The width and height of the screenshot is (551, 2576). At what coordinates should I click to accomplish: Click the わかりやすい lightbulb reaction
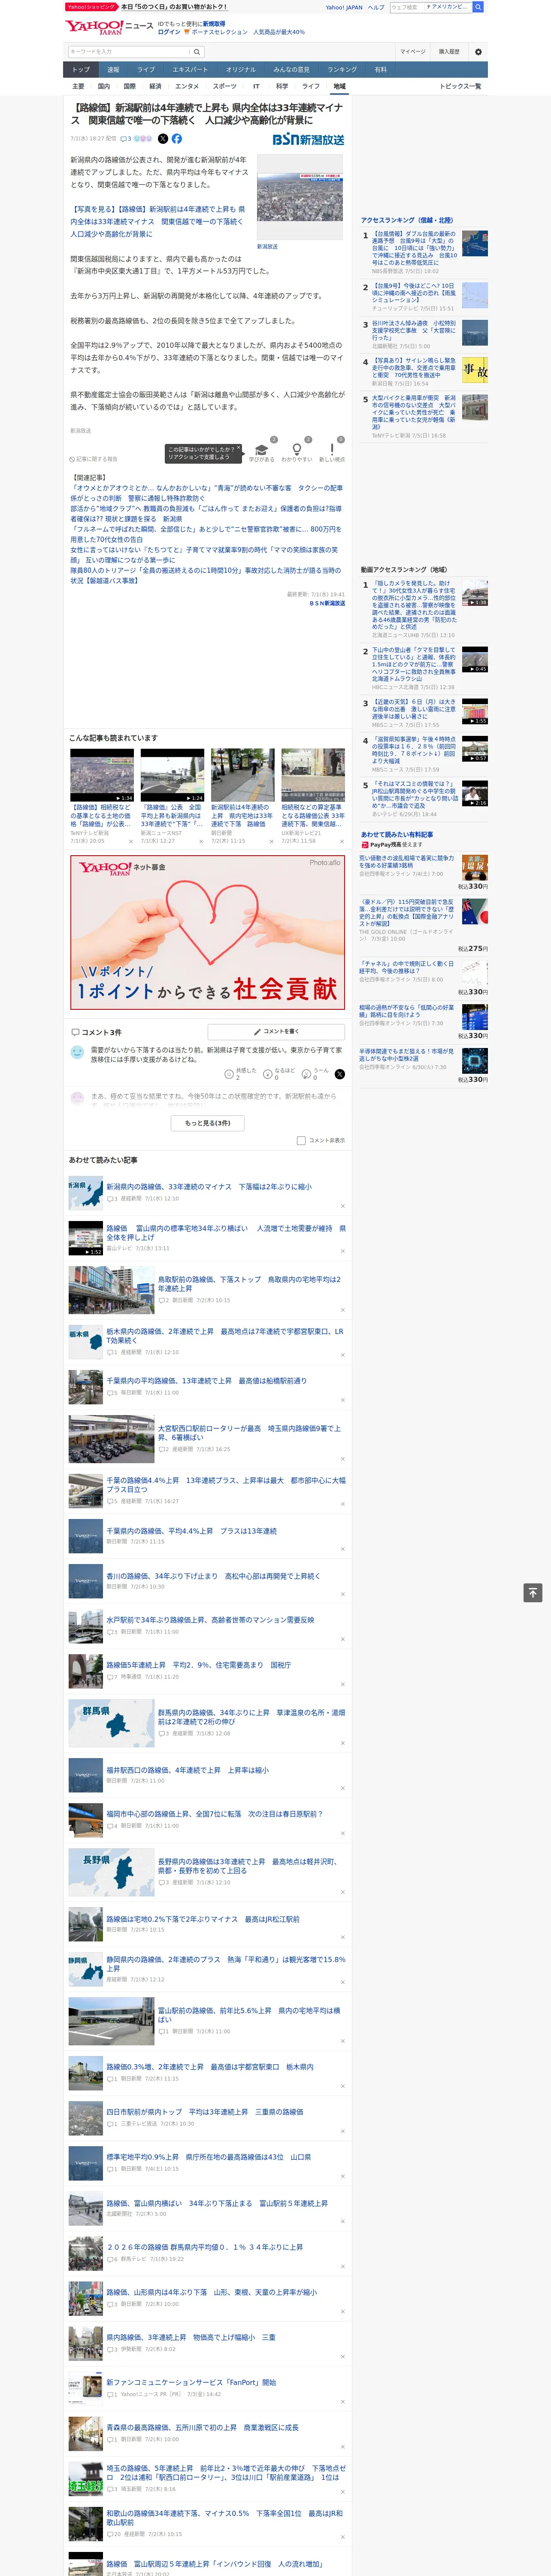coord(297,450)
